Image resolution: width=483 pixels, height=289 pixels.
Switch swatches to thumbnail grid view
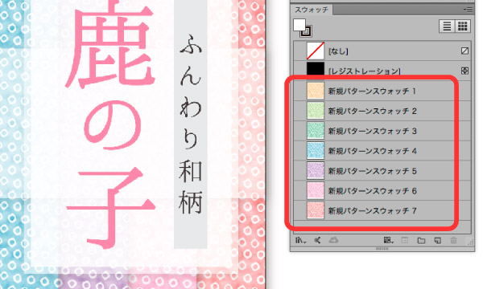[x=462, y=26]
